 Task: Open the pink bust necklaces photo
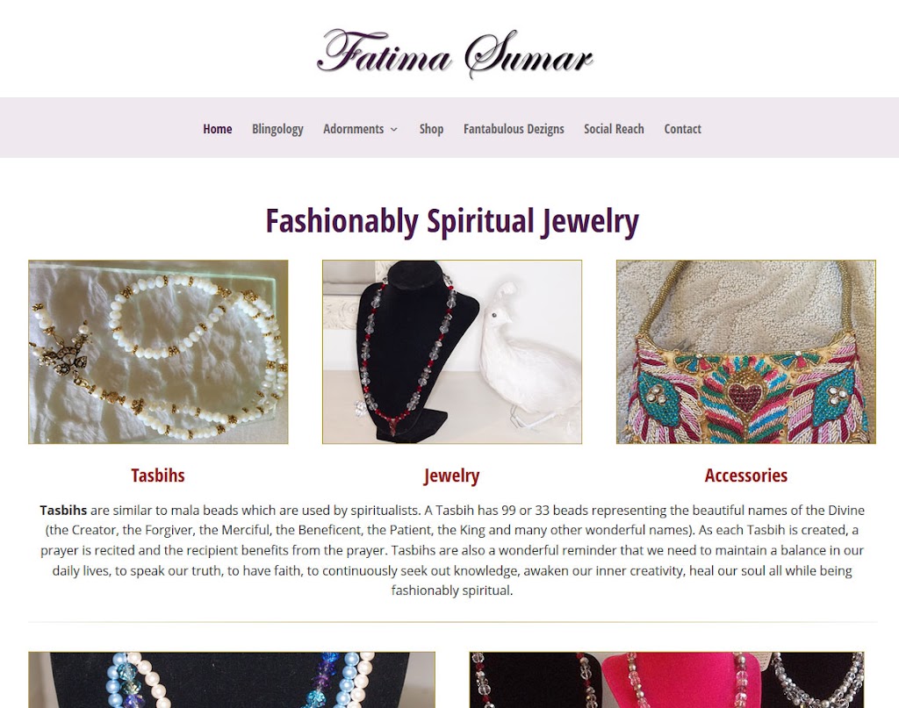point(667,680)
